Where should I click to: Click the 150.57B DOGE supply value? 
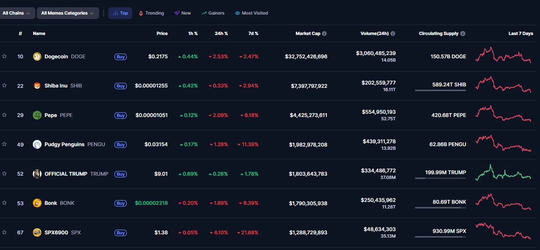pos(448,56)
